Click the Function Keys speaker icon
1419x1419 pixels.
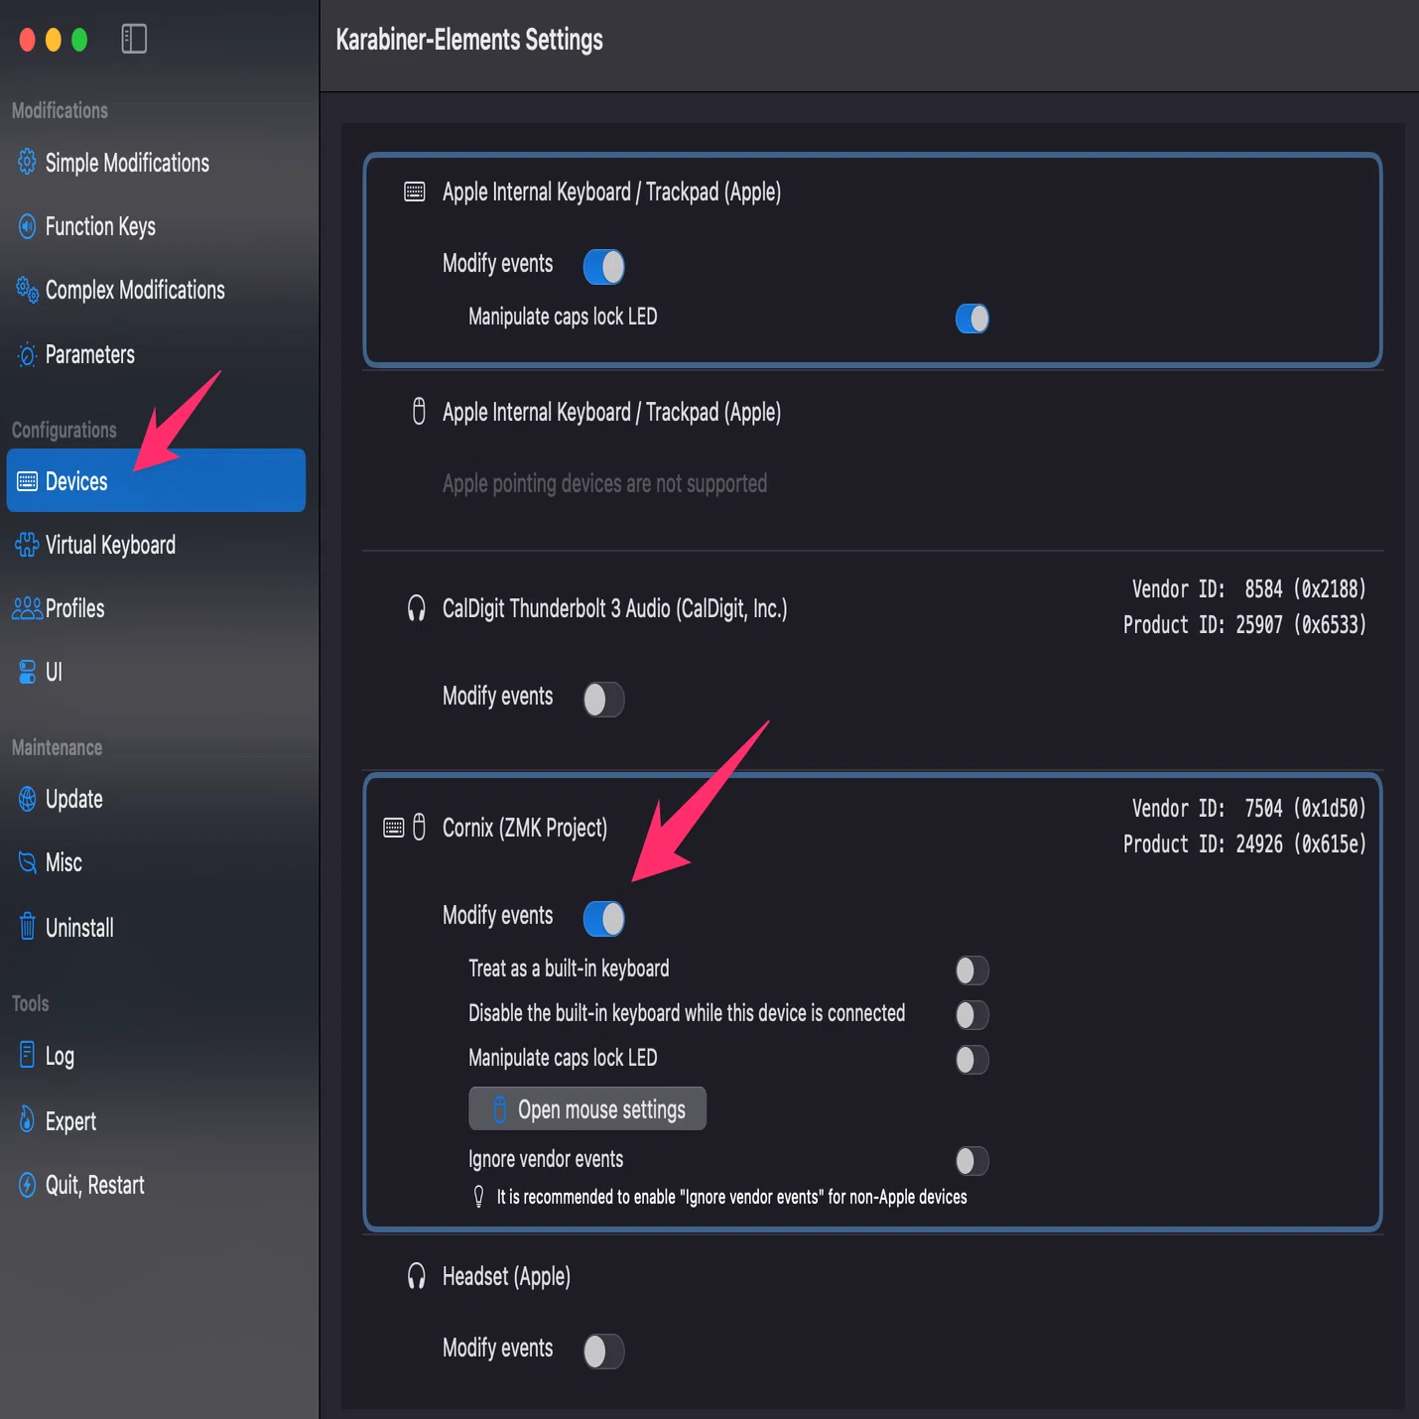point(27,226)
